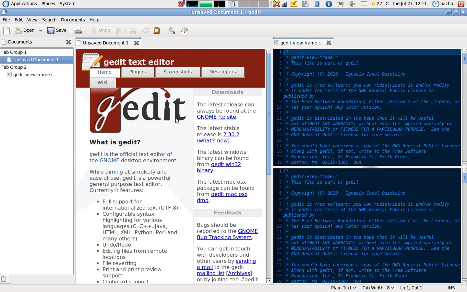Screen dimensions: 467x292
Task: Open the Archives link
Action: 239,273
